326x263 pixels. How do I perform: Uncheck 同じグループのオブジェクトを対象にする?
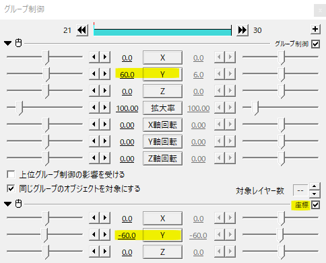click(x=11, y=188)
